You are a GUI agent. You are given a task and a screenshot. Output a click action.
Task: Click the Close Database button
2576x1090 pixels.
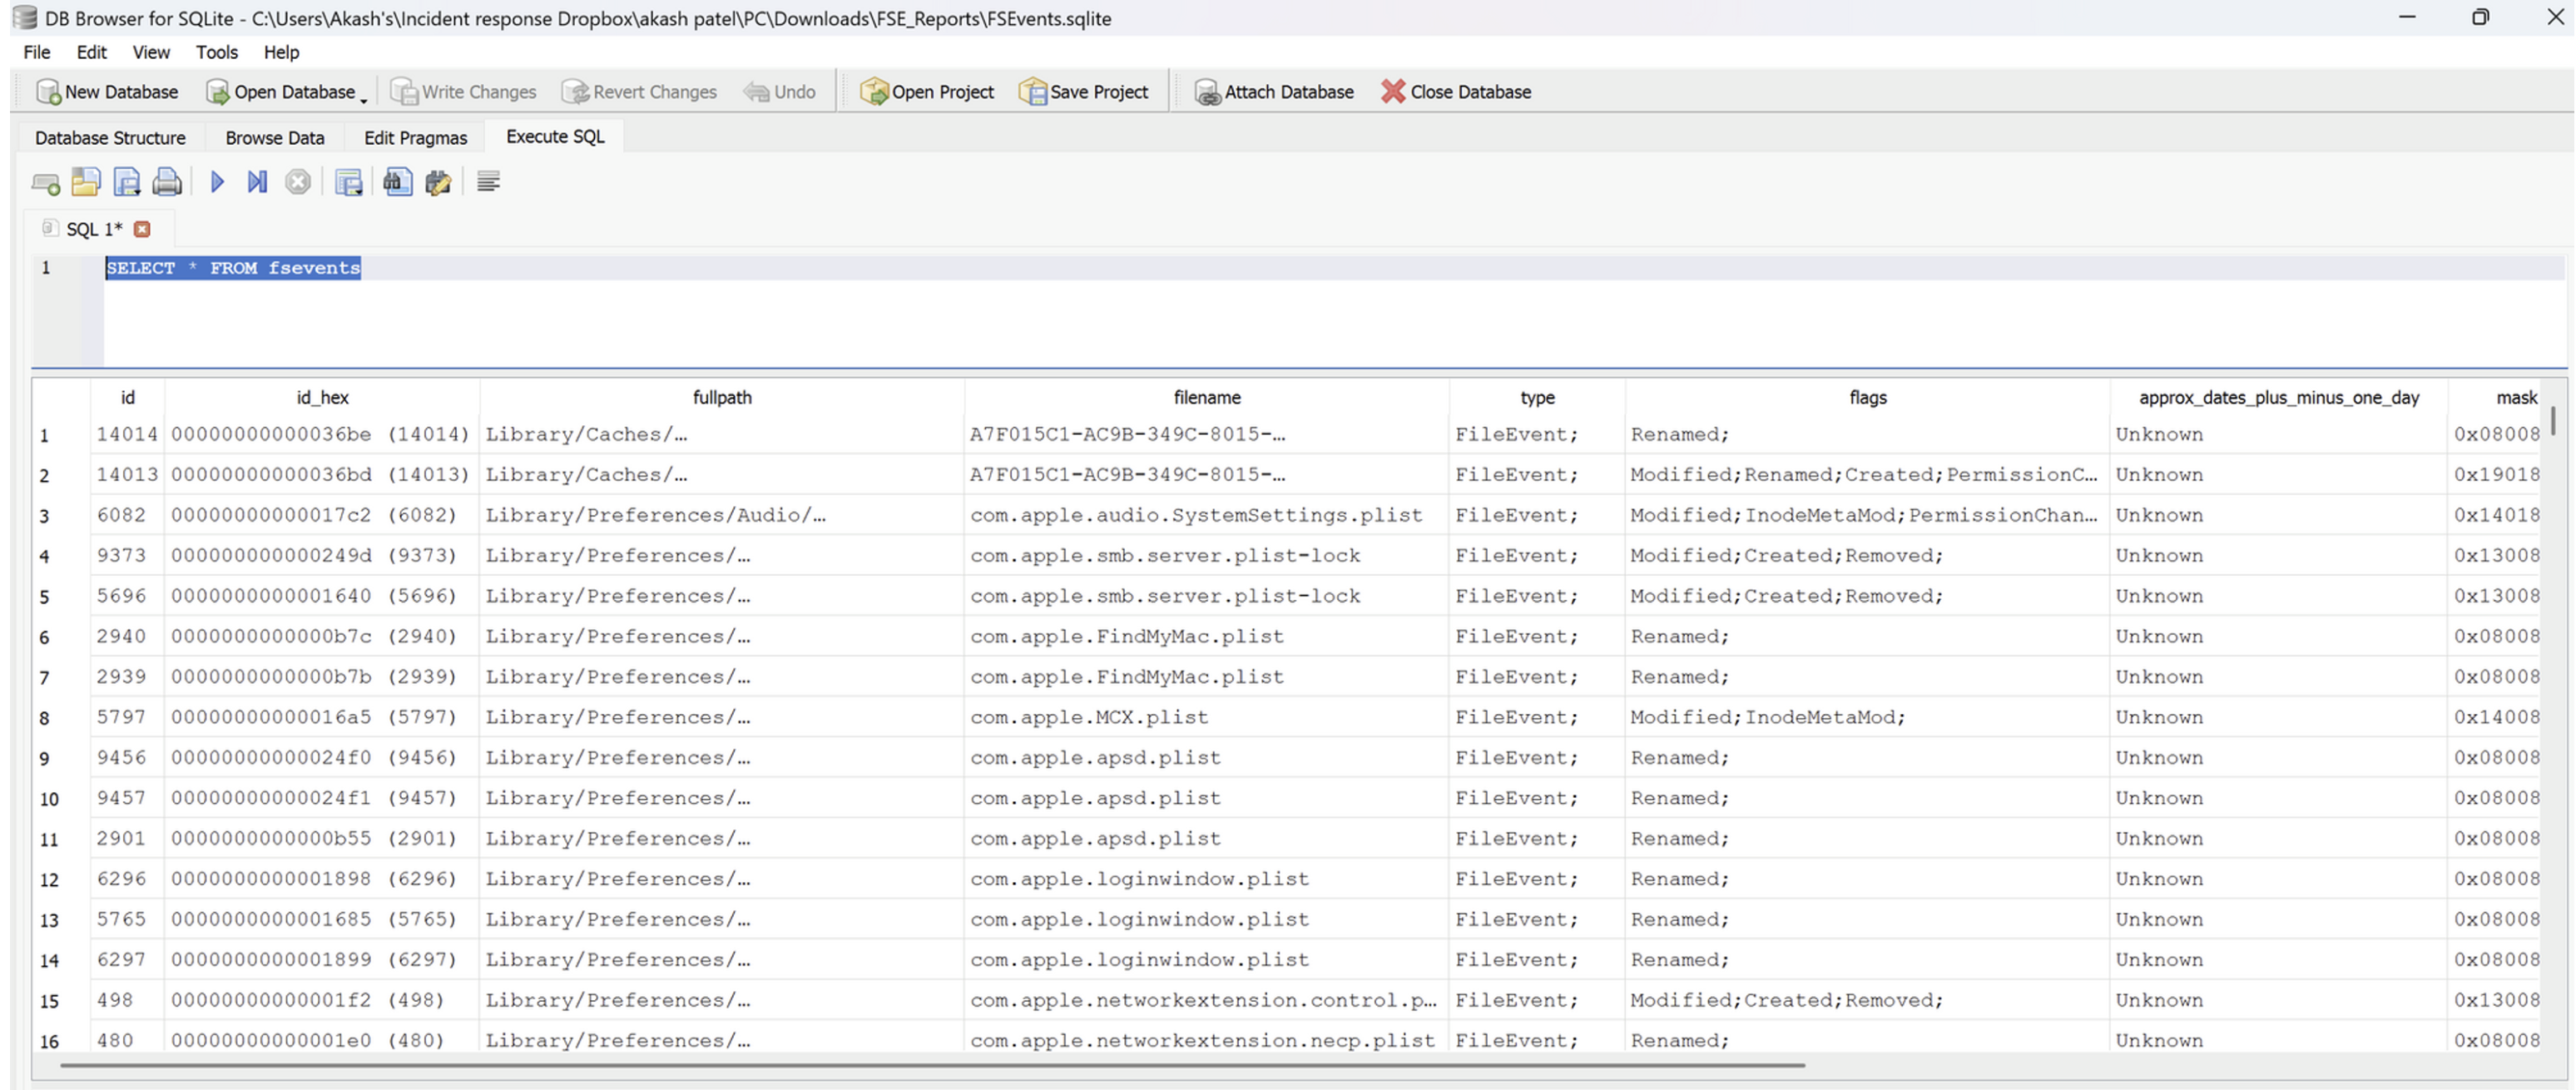pyautogui.click(x=1455, y=92)
